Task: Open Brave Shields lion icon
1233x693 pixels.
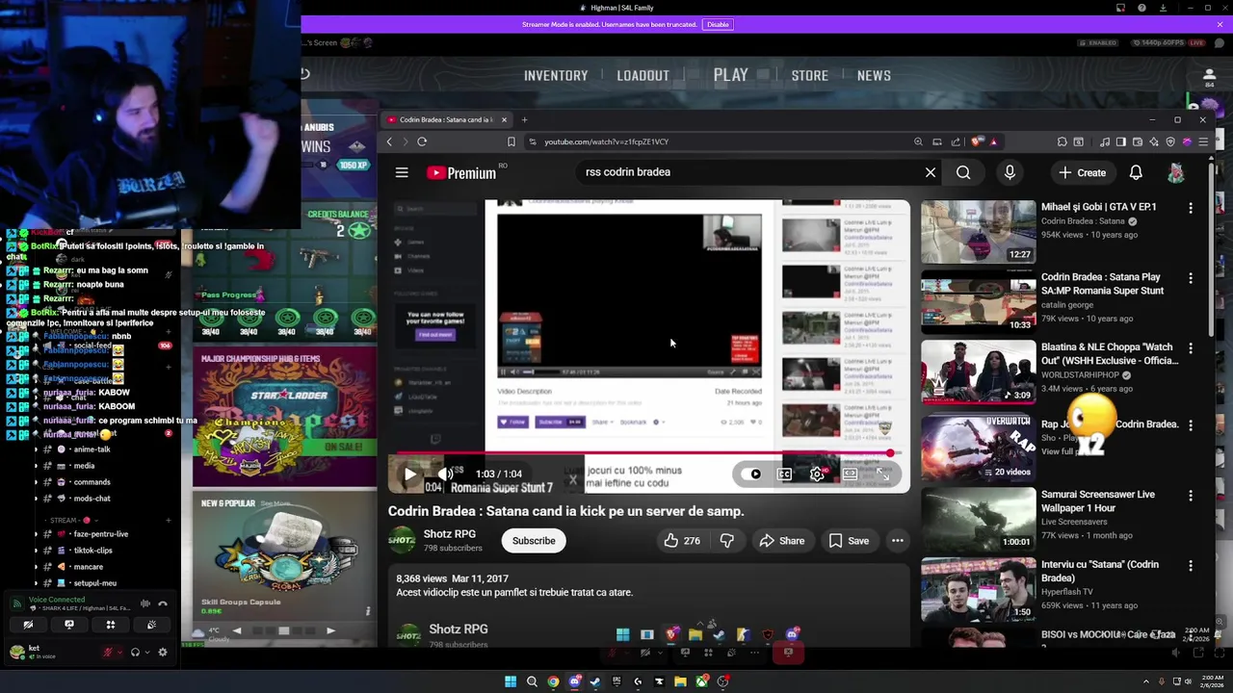Action: pos(978,141)
